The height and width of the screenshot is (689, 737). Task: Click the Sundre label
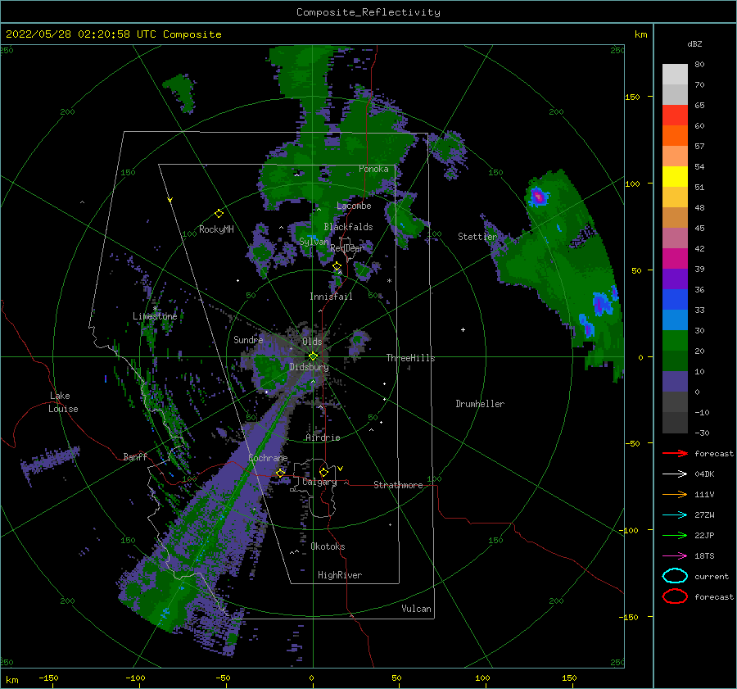[248, 339]
